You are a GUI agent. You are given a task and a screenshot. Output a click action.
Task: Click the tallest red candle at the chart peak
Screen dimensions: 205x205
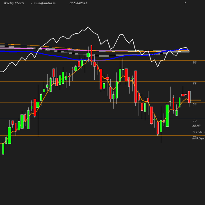tap(91, 53)
